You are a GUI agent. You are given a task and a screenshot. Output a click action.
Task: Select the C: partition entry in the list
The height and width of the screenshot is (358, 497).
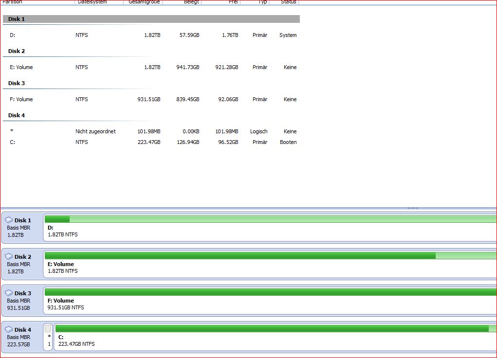point(12,142)
